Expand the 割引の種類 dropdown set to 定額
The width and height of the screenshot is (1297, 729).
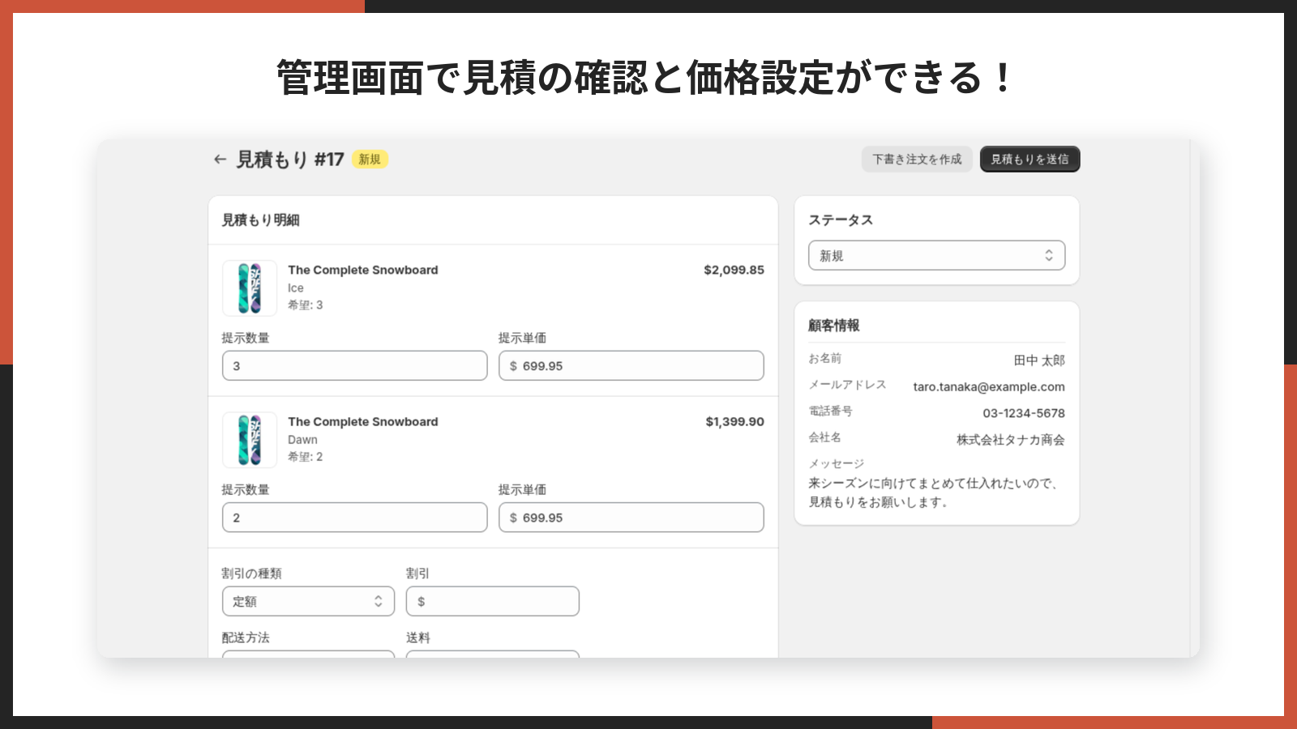(308, 601)
